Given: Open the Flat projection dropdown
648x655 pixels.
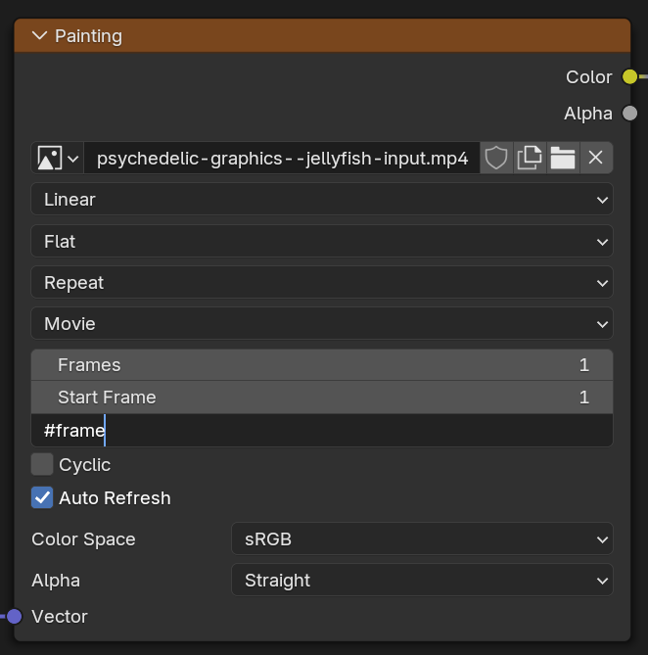Looking at the screenshot, I should coord(322,241).
